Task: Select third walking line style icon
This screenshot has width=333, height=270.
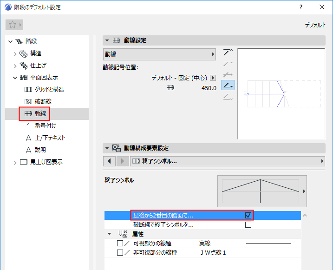Action: [x=228, y=74]
